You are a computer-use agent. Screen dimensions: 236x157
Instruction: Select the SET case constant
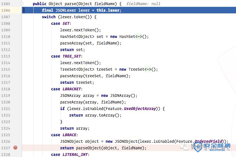[66, 23]
